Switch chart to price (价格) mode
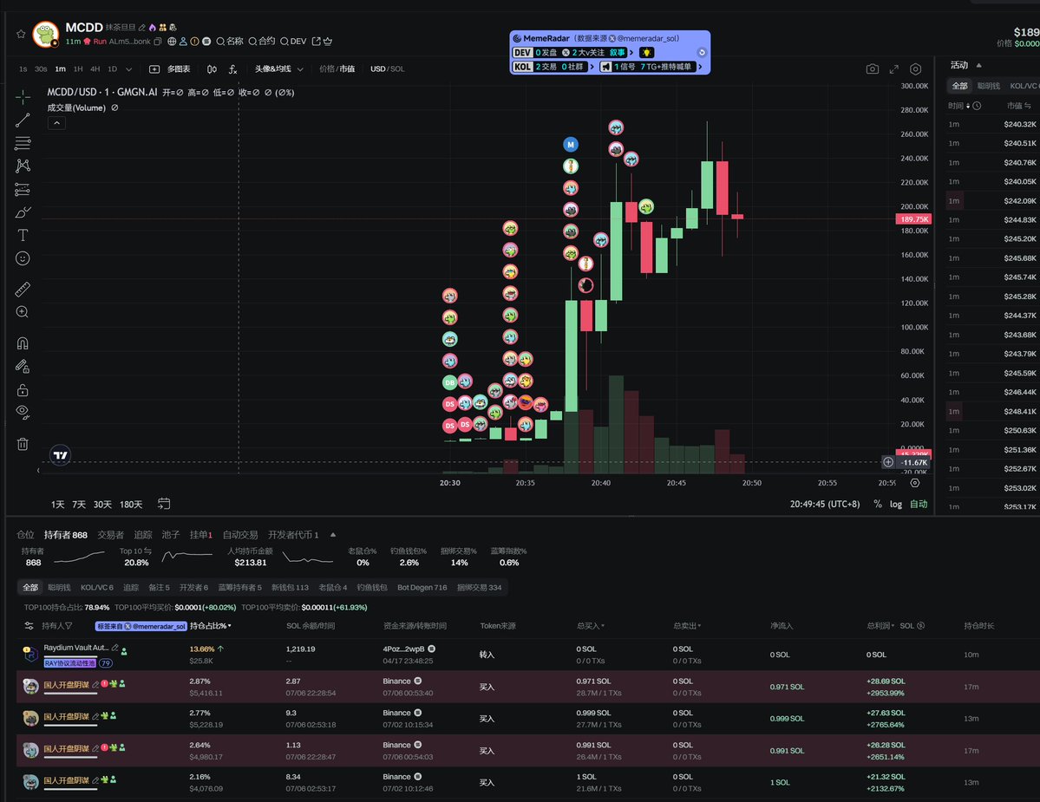This screenshot has height=802, width=1040. click(x=327, y=69)
